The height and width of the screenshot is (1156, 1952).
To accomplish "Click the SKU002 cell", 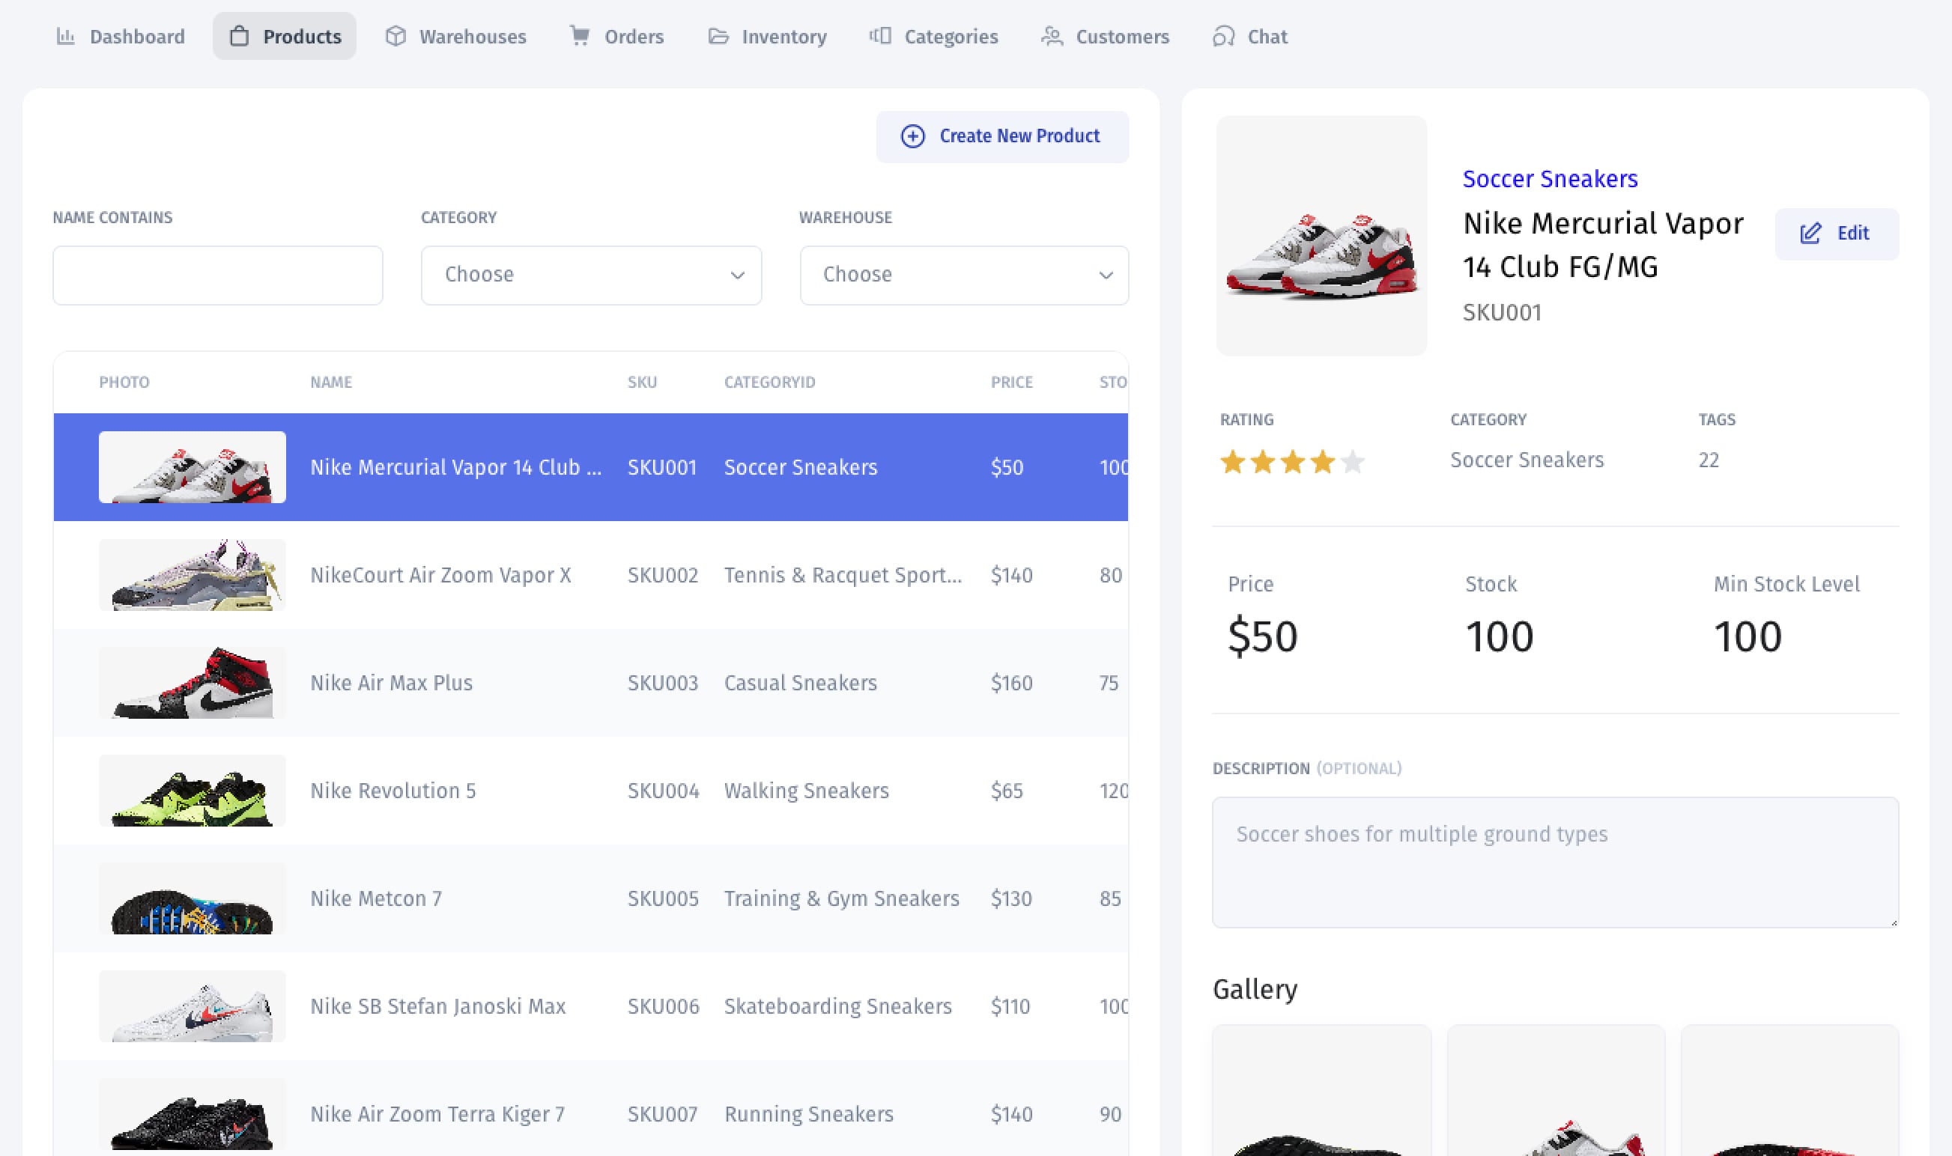I will tap(662, 575).
